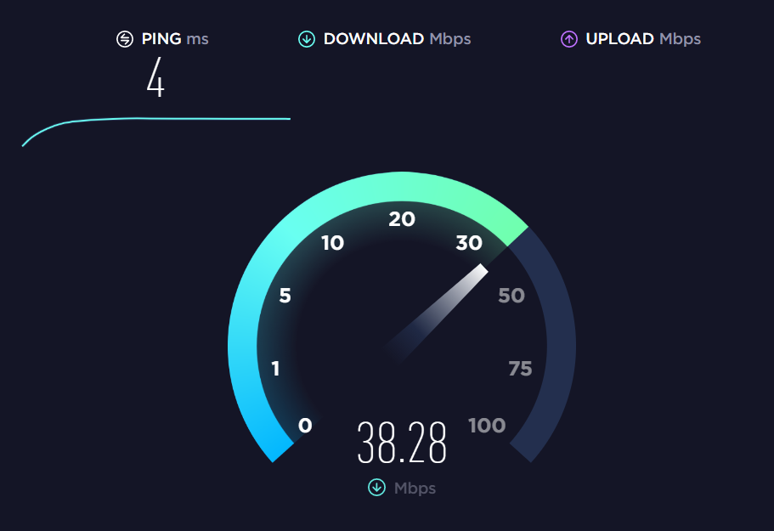Click the 0 mark on the gauge
The height and width of the screenshot is (531, 774).
305,426
